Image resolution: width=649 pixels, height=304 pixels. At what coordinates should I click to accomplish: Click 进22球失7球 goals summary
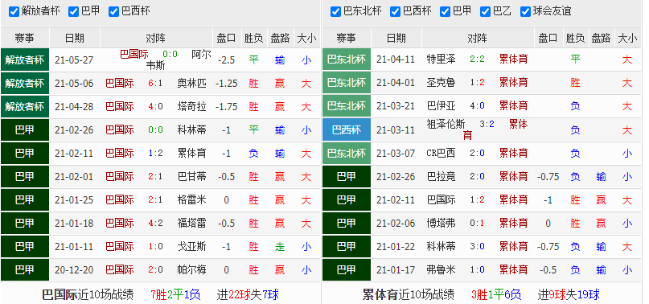248,294
